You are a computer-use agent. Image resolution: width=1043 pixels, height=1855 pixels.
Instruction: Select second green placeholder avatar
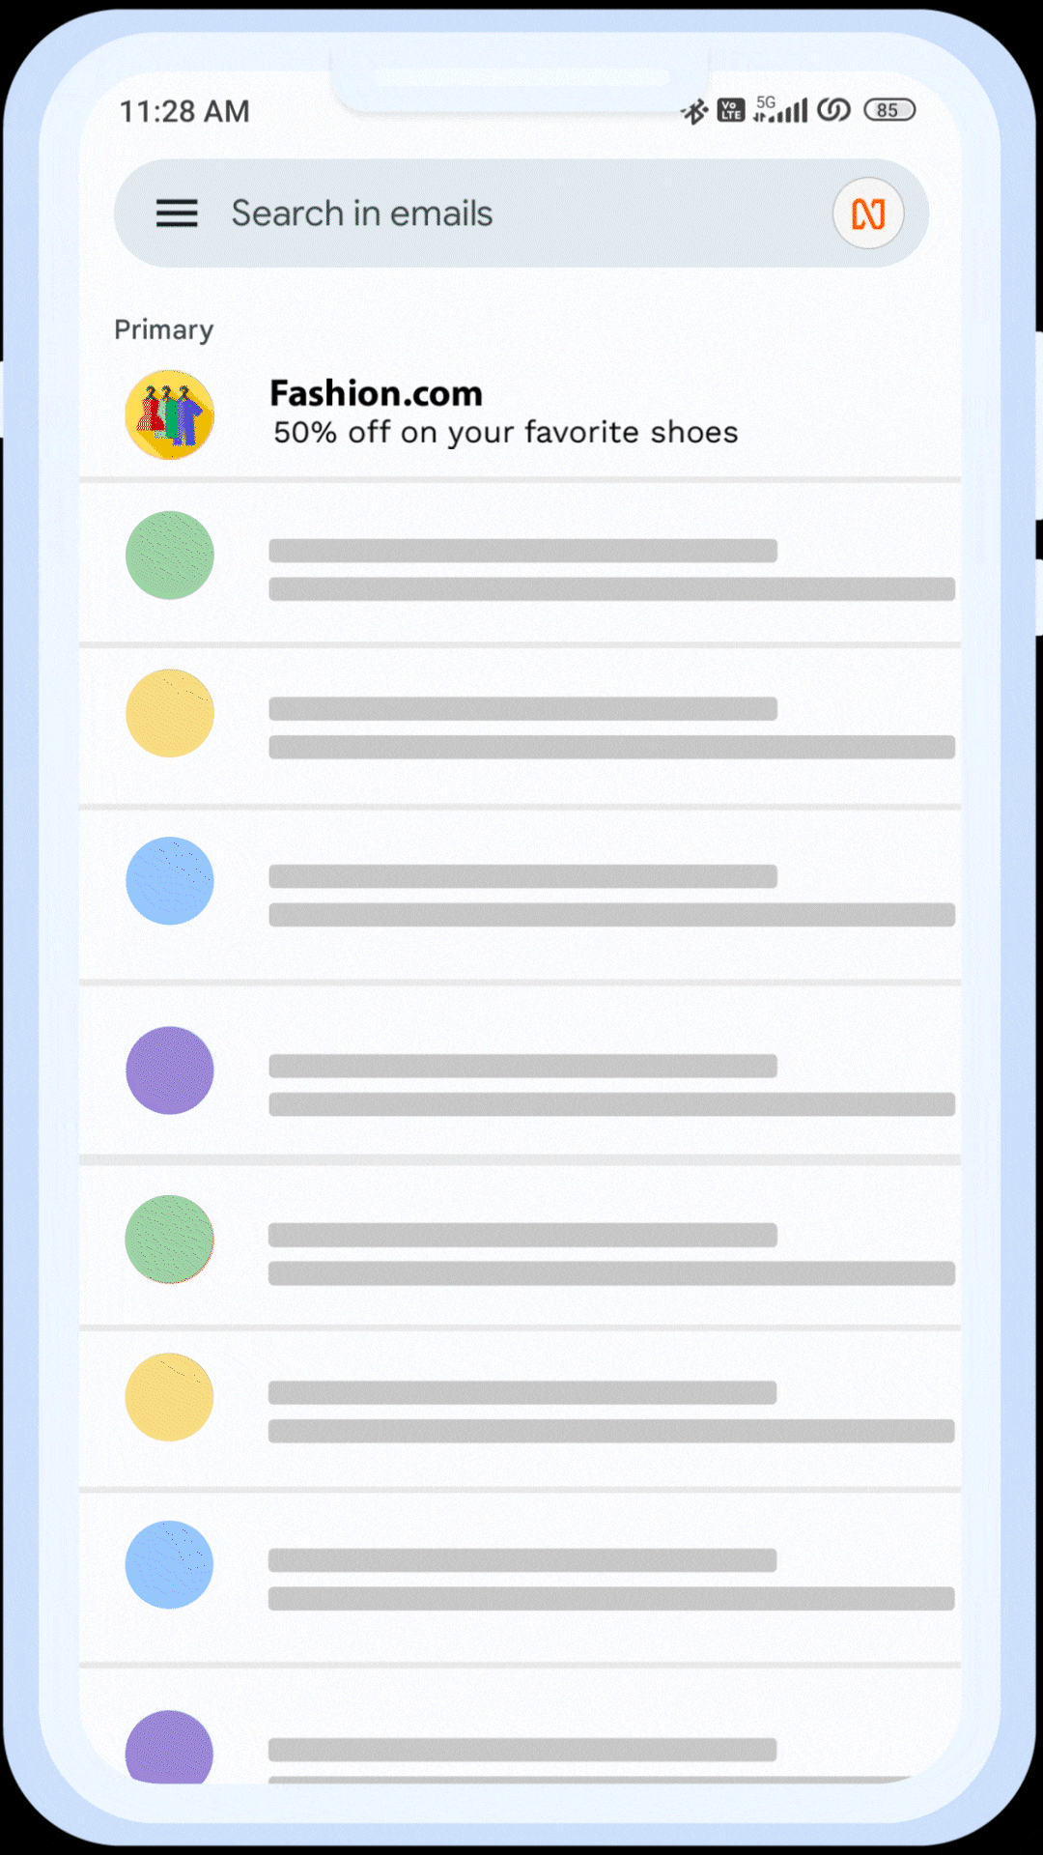(170, 1240)
